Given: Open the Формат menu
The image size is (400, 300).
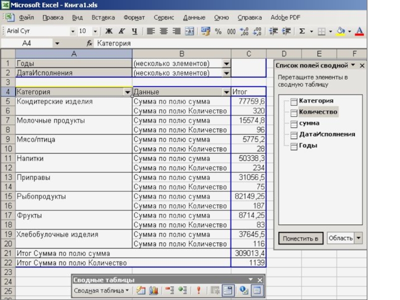Looking at the screenshot, I should [134, 17].
